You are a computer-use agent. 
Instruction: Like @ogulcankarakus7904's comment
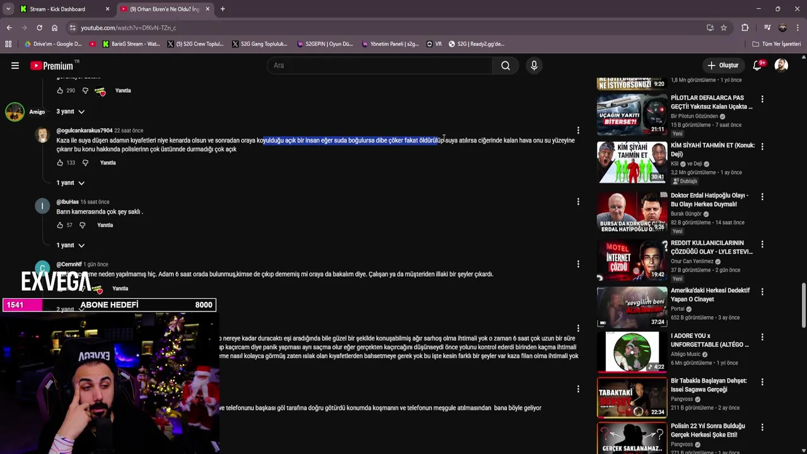pos(60,163)
